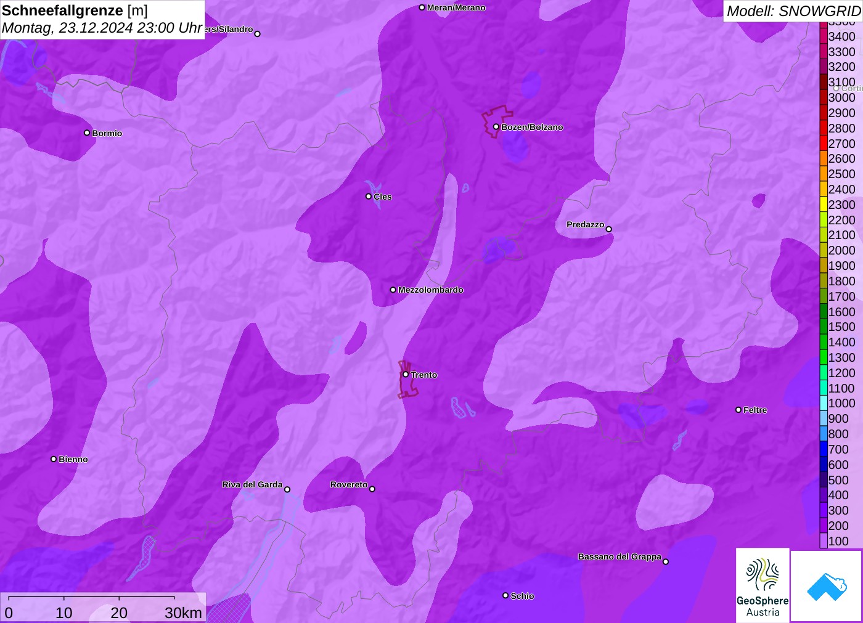Click the Bienno city marker dot
This screenshot has height=623, width=863.
point(54,459)
